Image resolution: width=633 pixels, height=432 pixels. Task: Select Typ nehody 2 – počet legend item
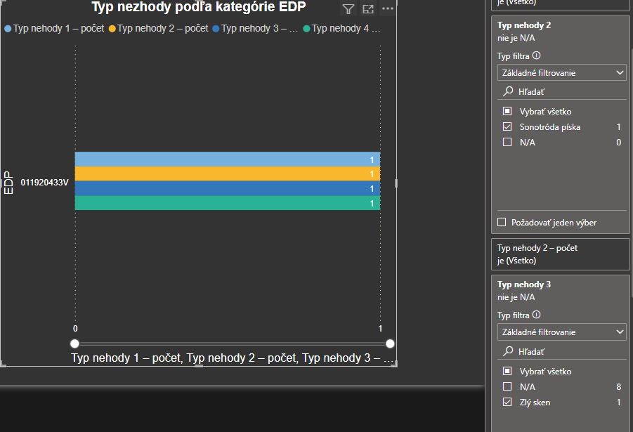pyautogui.click(x=159, y=28)
